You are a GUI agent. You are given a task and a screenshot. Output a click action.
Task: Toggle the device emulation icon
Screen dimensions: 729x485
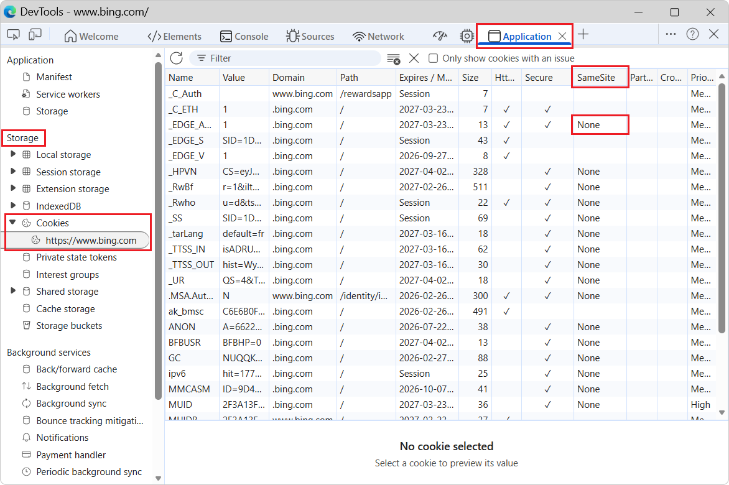[35, 34]
